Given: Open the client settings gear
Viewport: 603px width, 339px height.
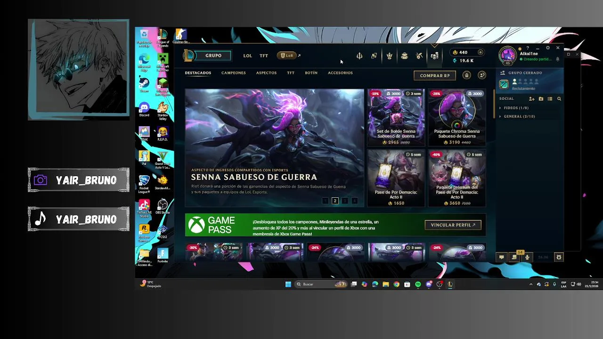Looking at the screenshot, I should coord(548,48).
